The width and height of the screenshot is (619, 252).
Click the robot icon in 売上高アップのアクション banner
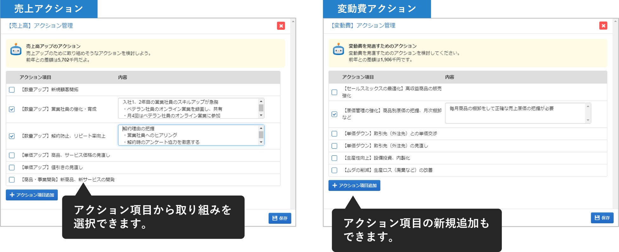coord(16,50)
